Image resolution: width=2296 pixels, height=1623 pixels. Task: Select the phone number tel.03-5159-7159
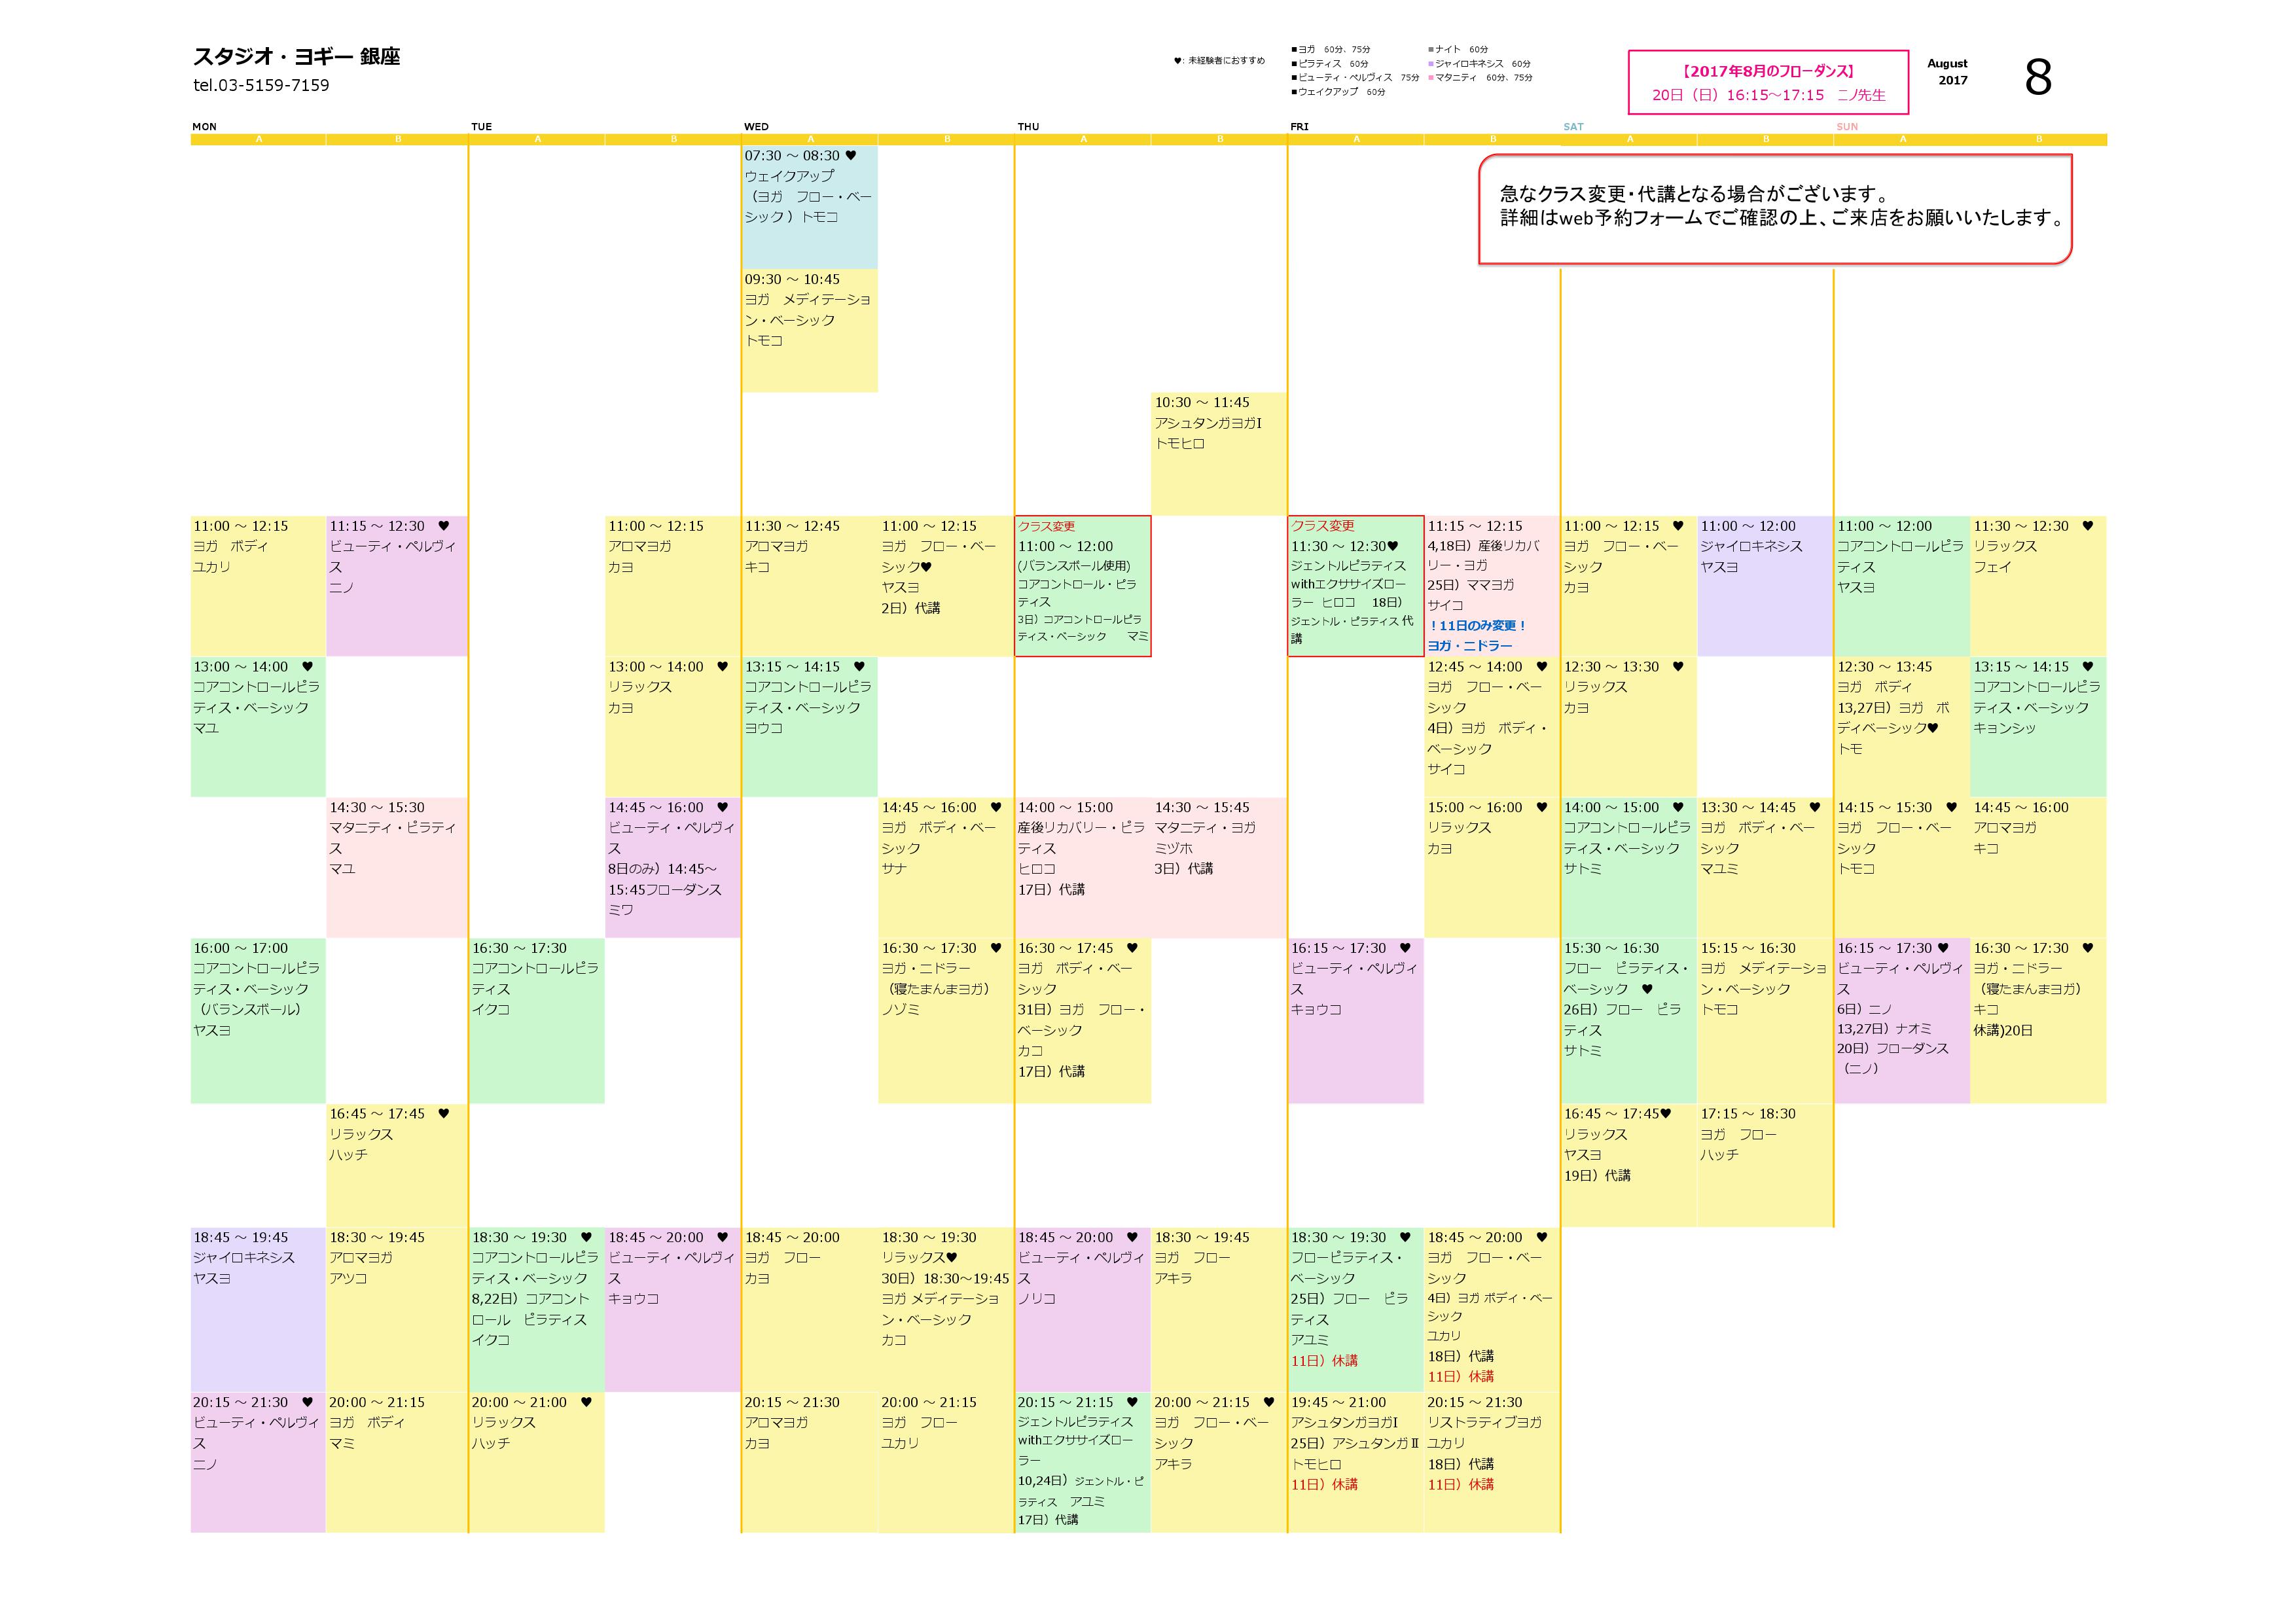[261, 85]
